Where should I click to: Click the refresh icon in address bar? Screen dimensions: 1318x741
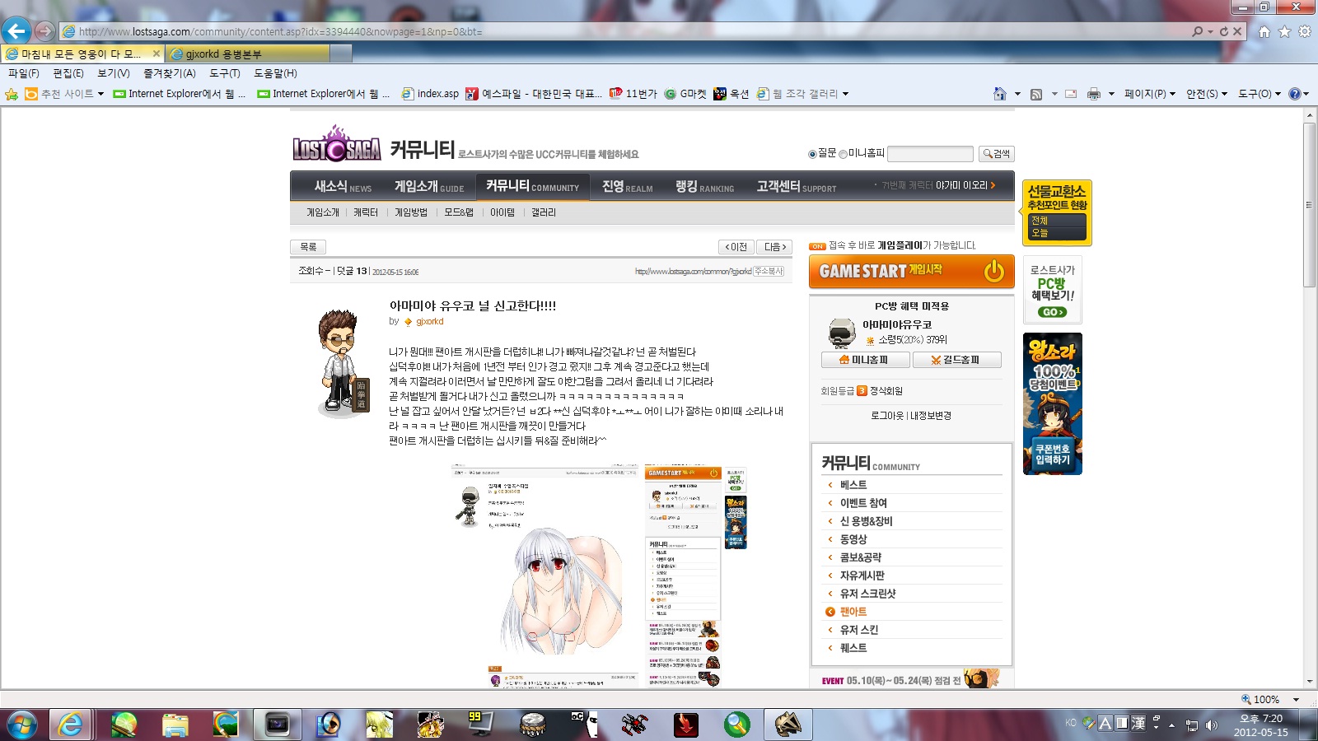pos(1224,31)
